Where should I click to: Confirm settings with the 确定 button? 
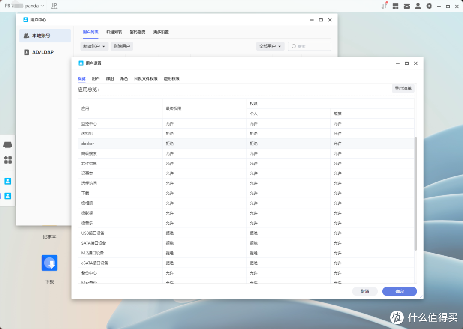(399, 291)
